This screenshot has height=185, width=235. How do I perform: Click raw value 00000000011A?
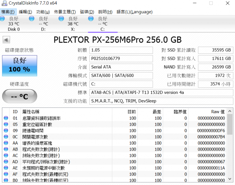tap(211, 168)
